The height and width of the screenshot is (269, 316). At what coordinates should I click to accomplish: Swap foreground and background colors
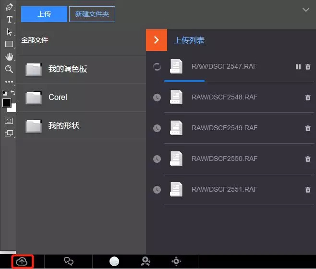coord(13,93)
